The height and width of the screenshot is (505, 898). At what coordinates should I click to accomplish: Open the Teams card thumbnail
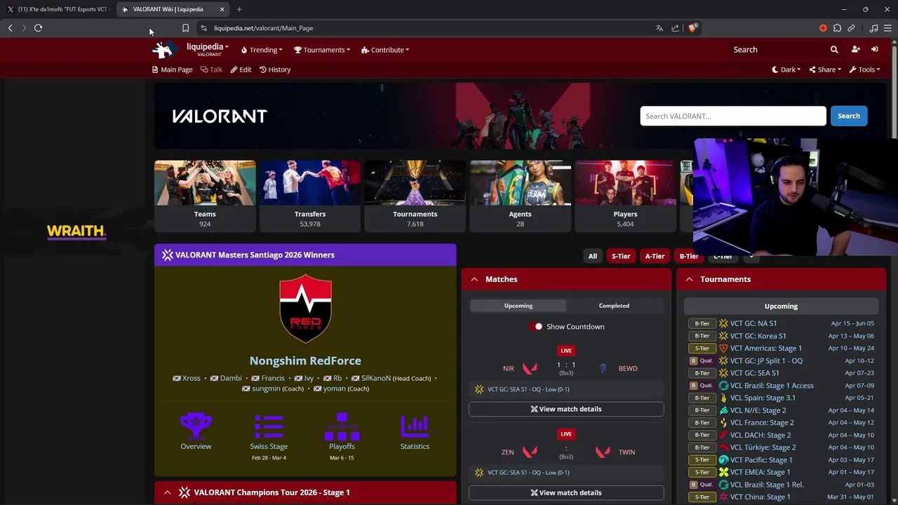(205, 183)
